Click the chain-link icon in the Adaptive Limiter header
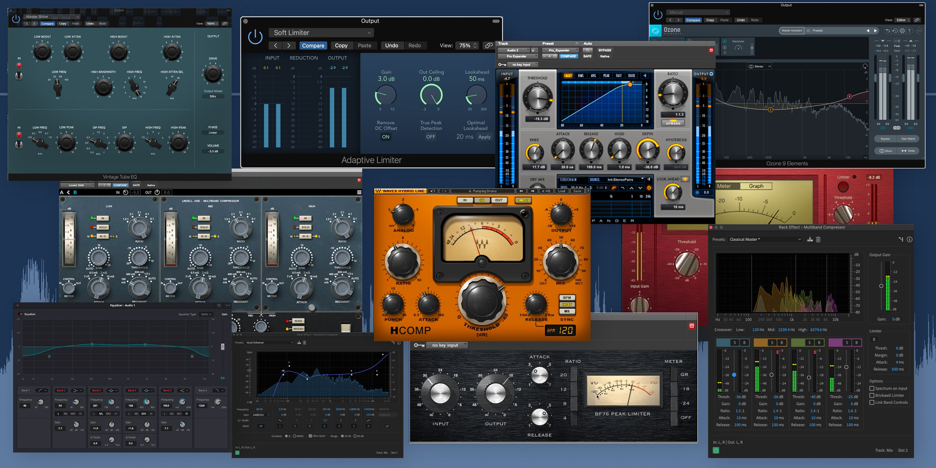The image size is (936, 468). 490,45
